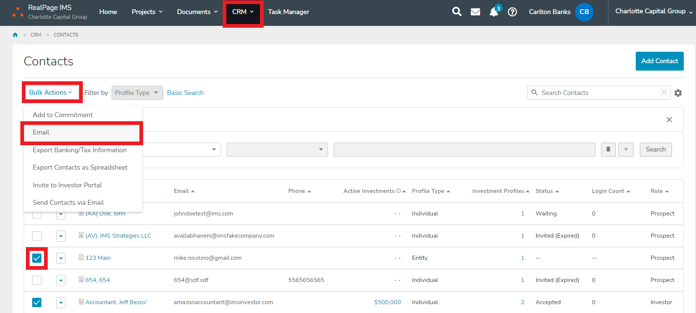Run the advanced Search button
Viewport: 696px width, 313px height.
tap(656, 149)
